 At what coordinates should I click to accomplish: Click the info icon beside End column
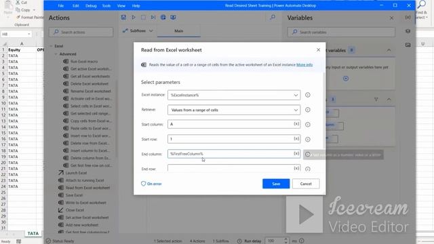[x=307, y=155]
